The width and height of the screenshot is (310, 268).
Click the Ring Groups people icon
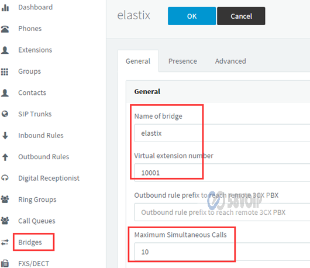pyautogui.click(x=5, y=199)
